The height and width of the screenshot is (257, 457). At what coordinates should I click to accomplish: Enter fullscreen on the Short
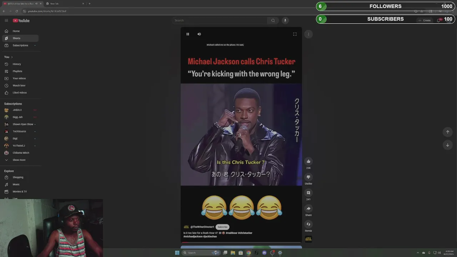[x=295, y=34]
